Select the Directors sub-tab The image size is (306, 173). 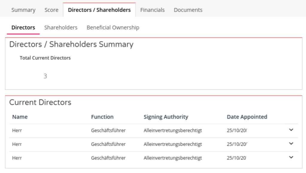[23, 28]
